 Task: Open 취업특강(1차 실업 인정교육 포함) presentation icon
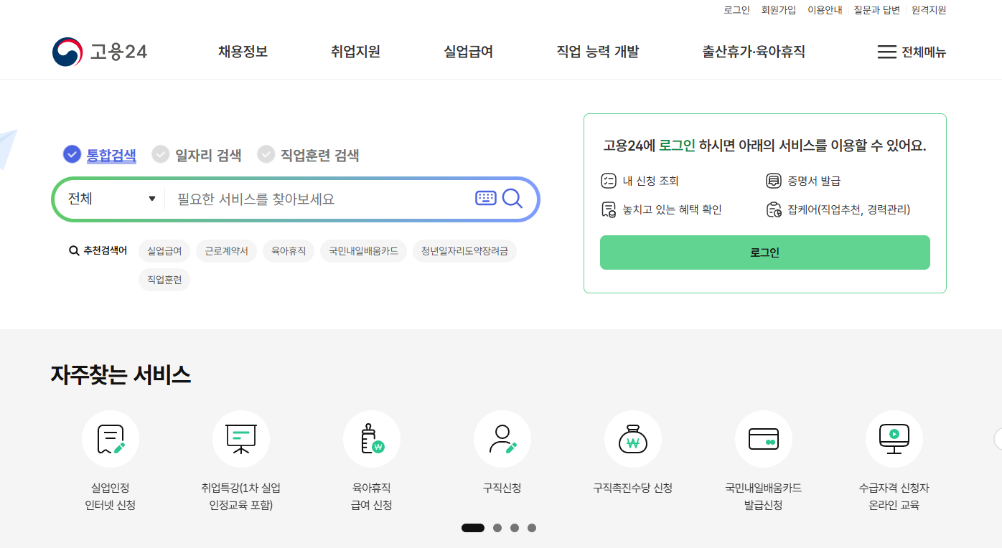(x=241, y=439)
